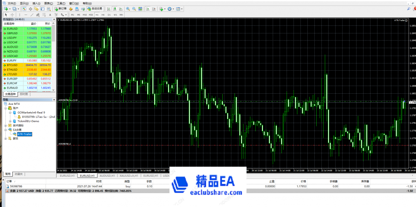Open the Profiles toolbar icon

pos(14,9)
